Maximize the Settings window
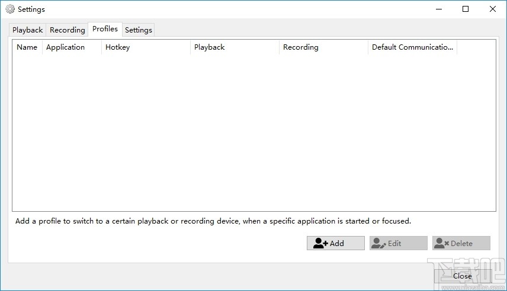 [466, 9]
